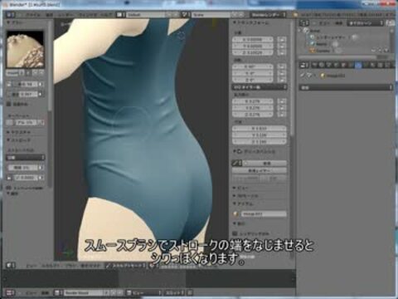Click the 3D view editor type icon

(x=10, y=266)
